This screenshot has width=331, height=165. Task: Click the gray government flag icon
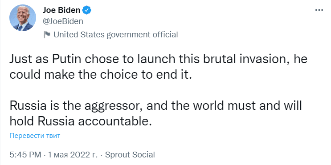(47, 34)
